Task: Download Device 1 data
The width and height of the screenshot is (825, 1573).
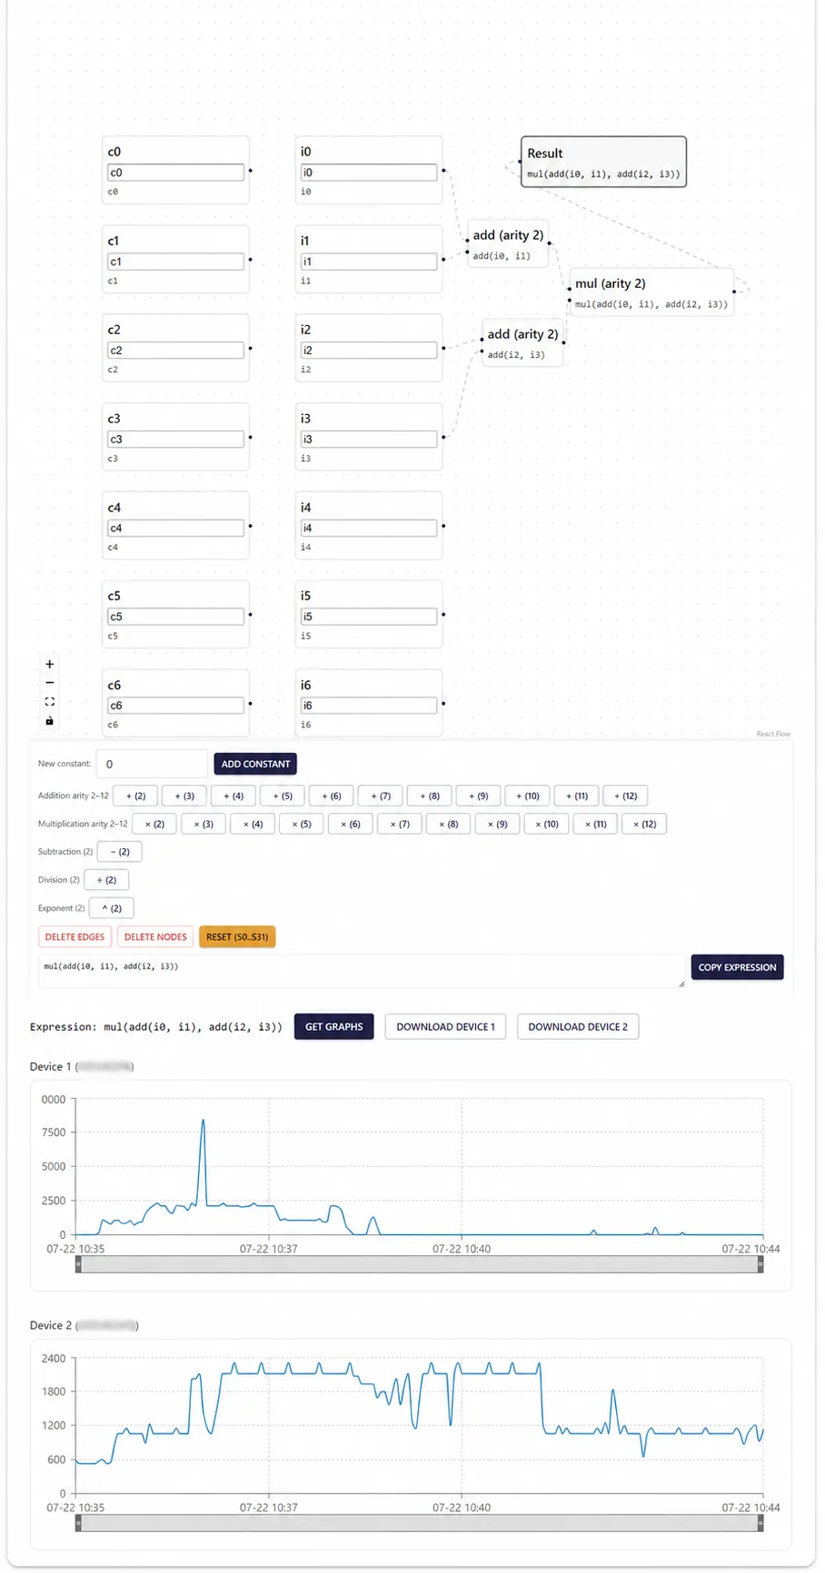Action: point(445,1026)
